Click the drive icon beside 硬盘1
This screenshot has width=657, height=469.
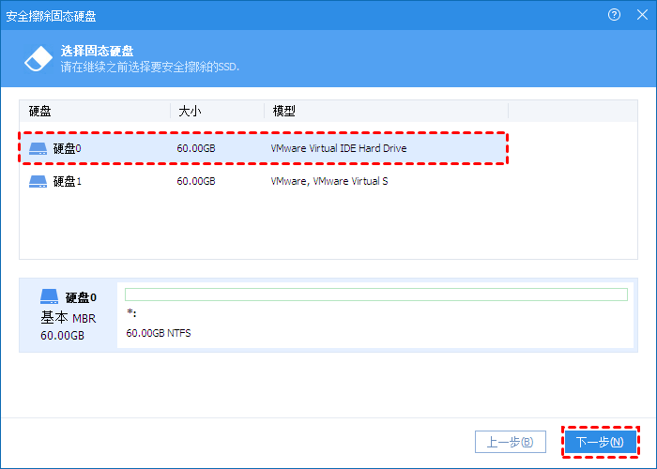38,181
